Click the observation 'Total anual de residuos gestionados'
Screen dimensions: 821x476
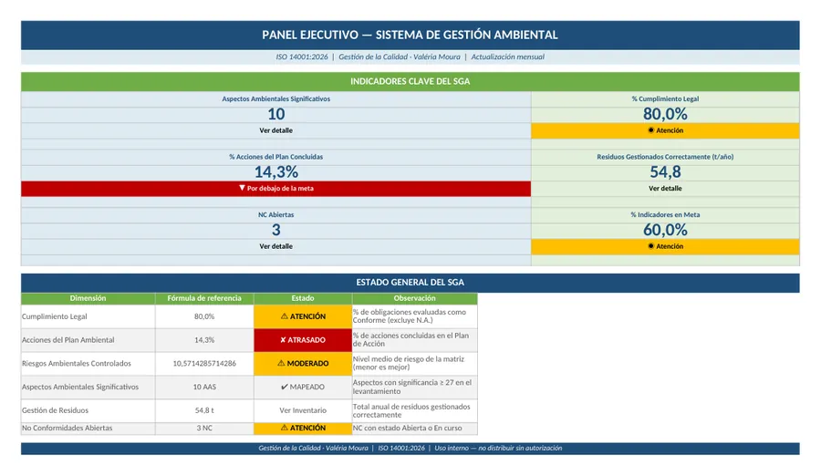tap(415, 411)
